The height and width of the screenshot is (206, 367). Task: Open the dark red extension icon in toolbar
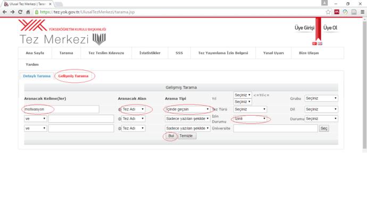pyautogui.click(x=337, y=12)
